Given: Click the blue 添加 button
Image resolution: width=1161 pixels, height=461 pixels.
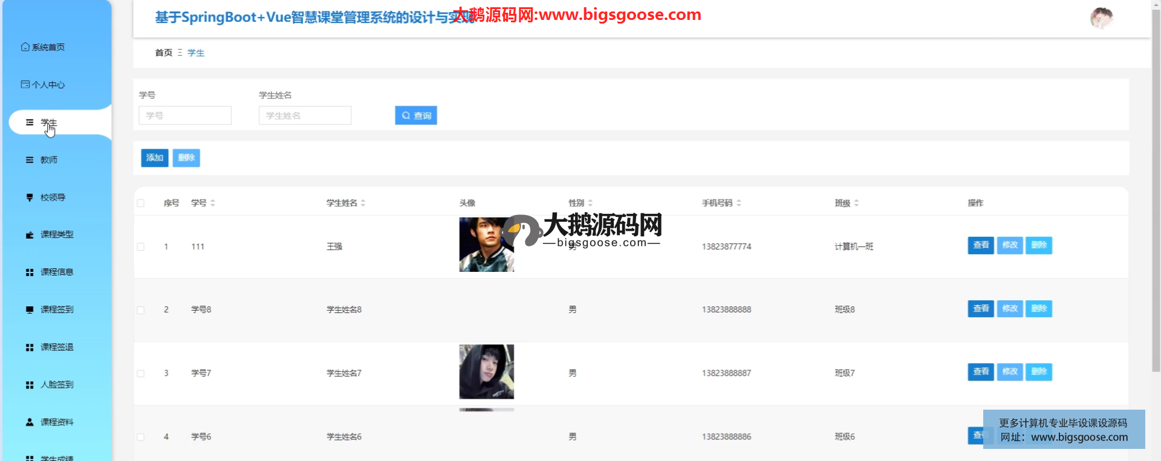Looking at the screenshot, I should [155, 158].
